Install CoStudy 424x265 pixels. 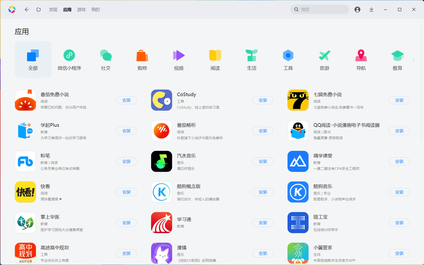coord(262,100)
